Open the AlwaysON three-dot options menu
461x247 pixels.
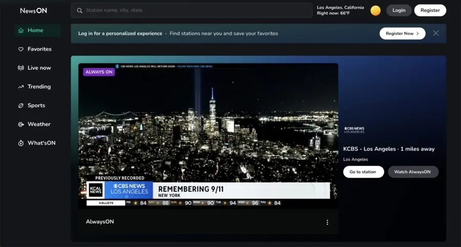coord(327,222)
